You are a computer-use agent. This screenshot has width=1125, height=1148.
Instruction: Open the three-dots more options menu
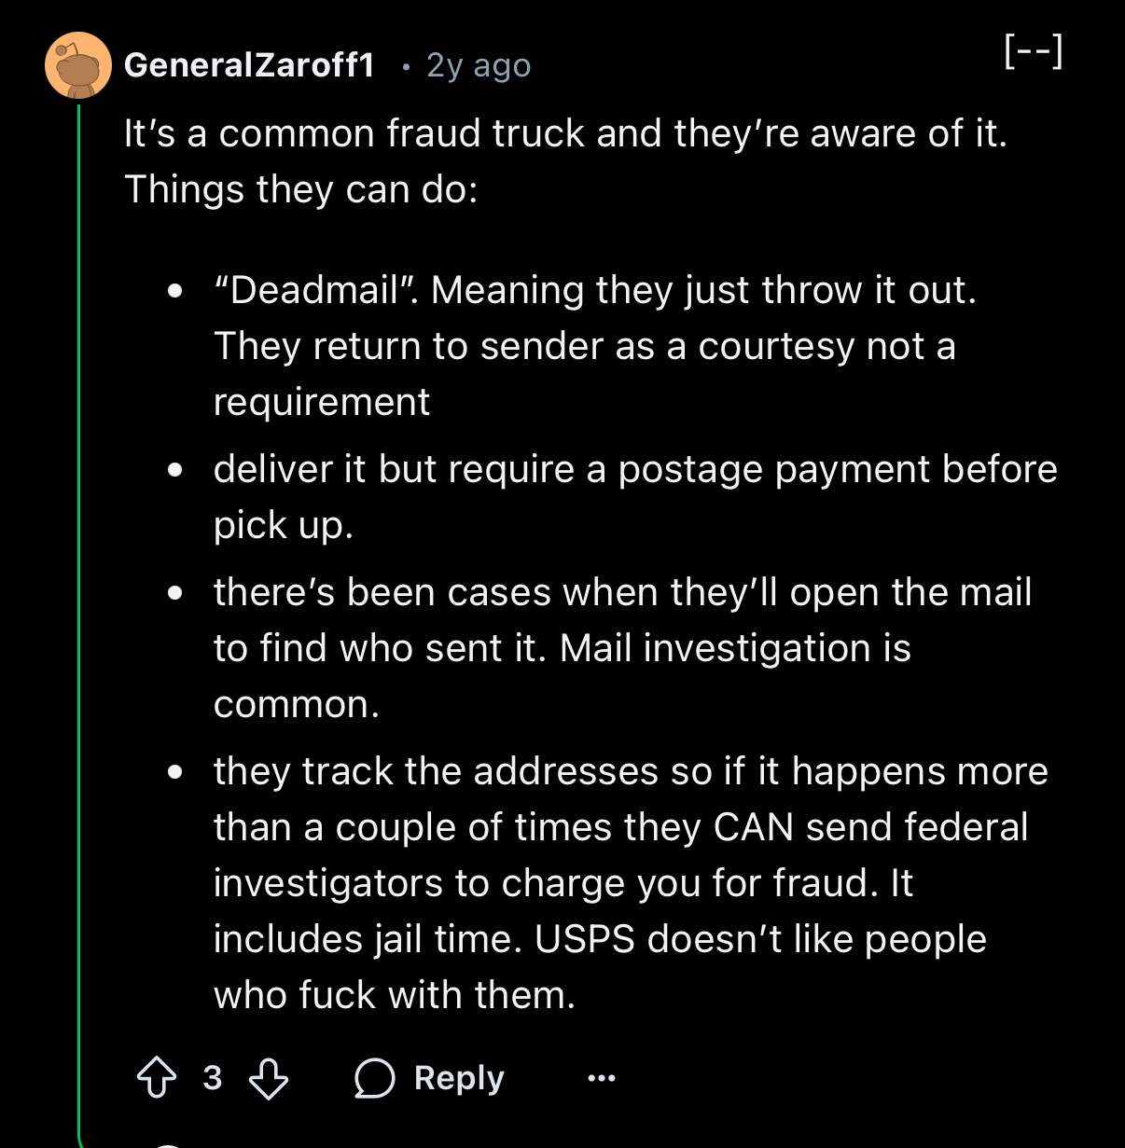pyautogui.click(x=602, y=1079)
